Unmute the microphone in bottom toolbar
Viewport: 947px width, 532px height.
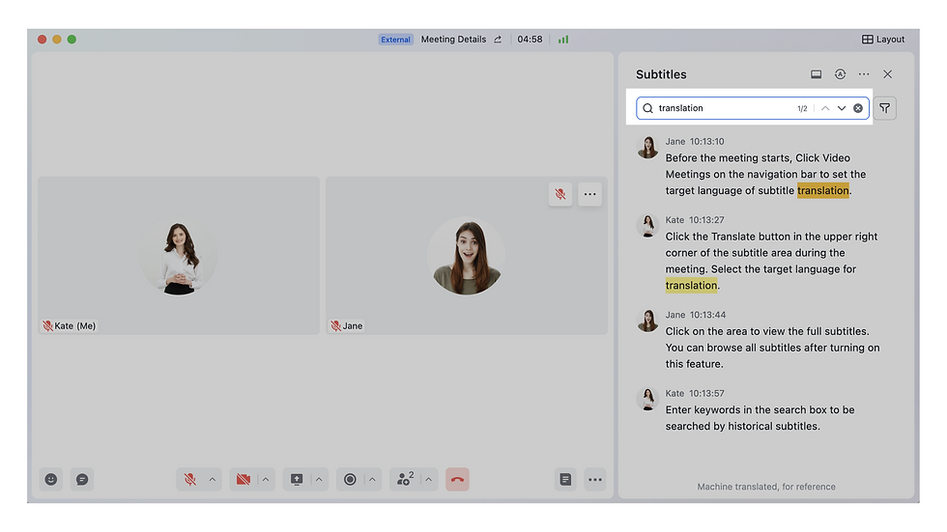coord(190,480)
